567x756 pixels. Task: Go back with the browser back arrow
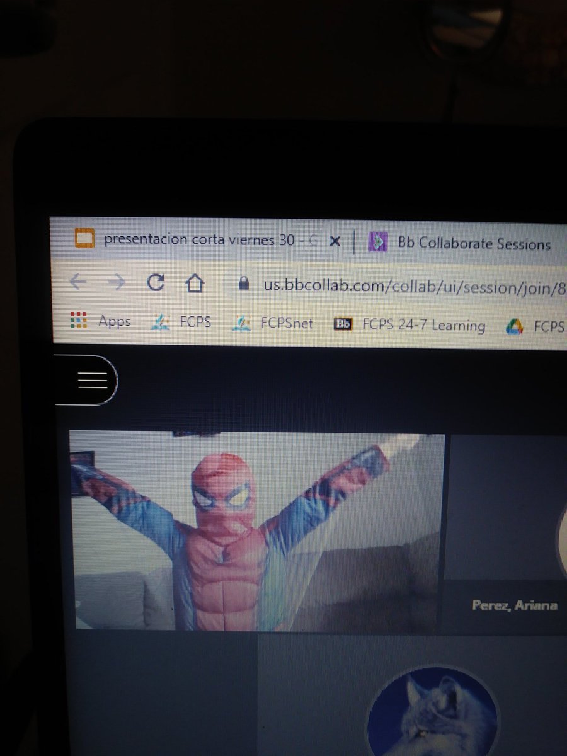(77, 282)
